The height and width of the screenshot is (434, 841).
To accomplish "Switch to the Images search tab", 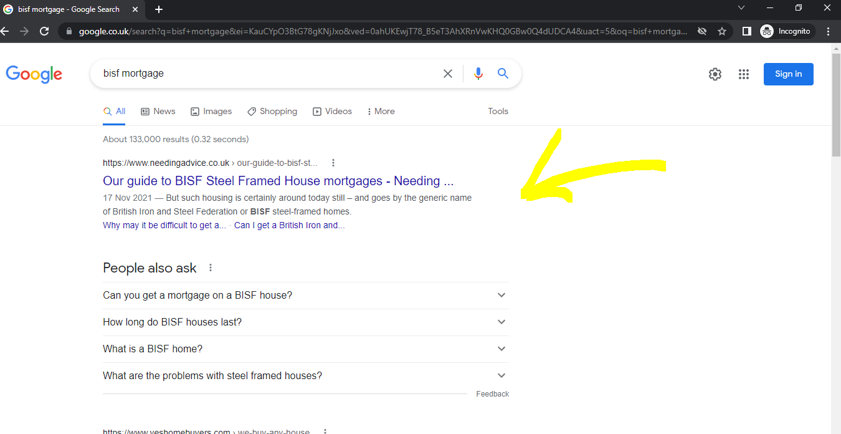I will pyautogui.click(x=211, y=111).
